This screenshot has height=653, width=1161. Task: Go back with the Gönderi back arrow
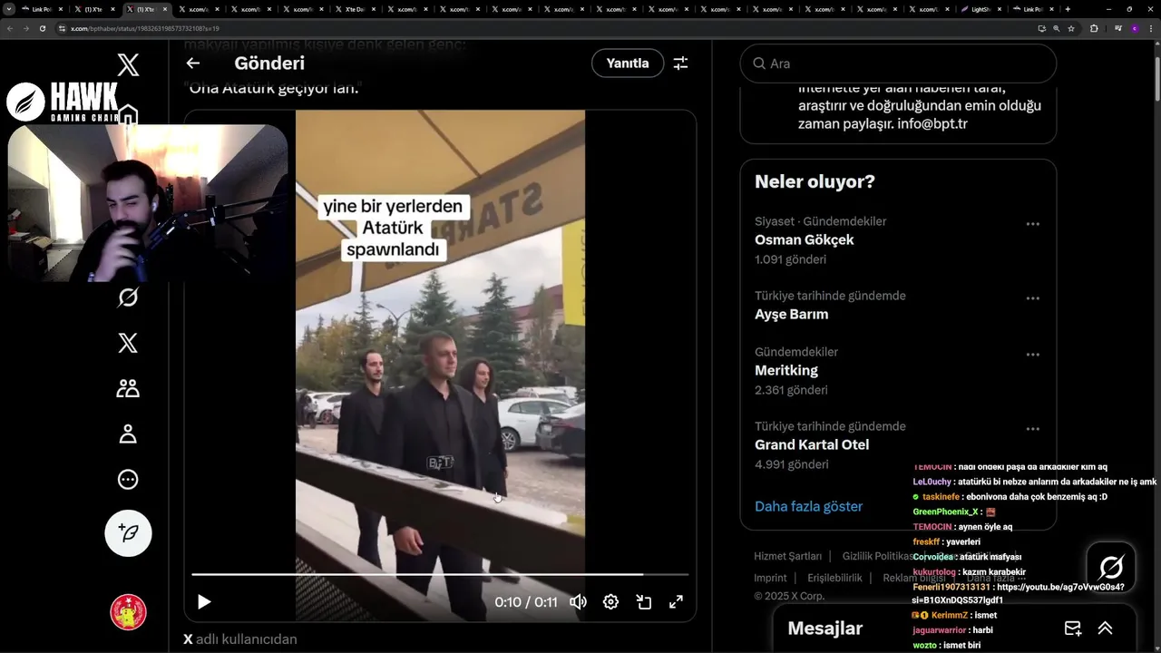(x=192, y=63)
